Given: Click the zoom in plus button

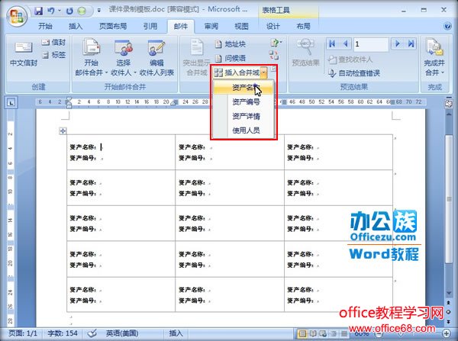Looking at the screenshot, I should pos(446,333).
